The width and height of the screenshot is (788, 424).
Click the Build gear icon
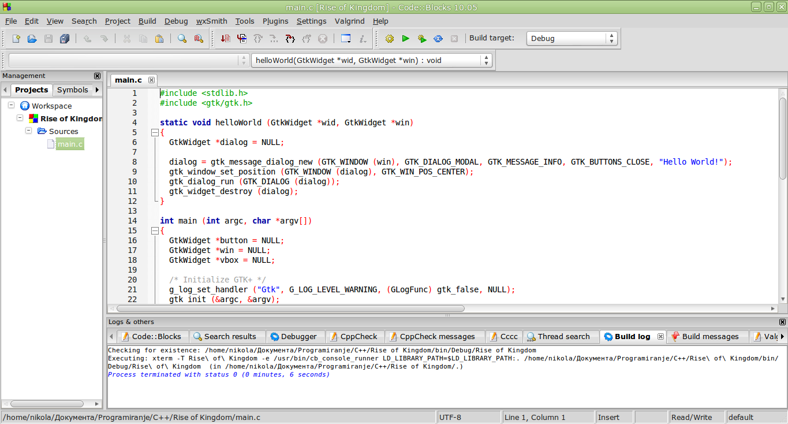pyautogui.click(x=390, y=39)
